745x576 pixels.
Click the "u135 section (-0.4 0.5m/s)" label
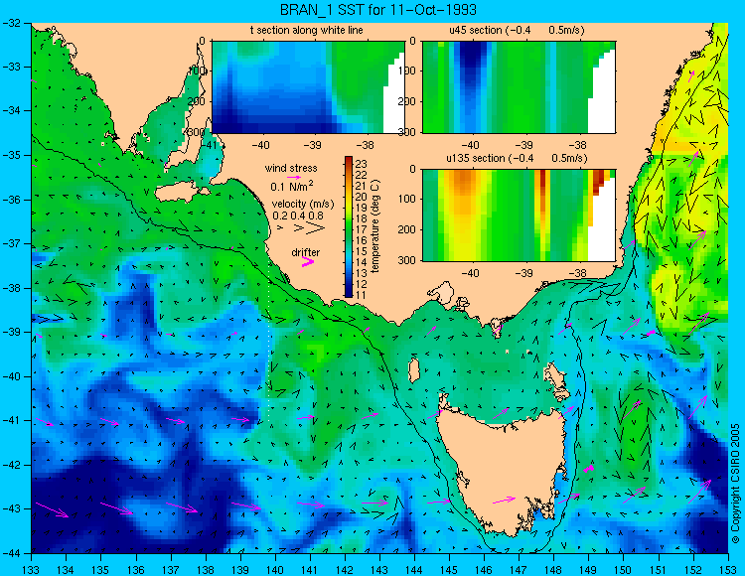pyautogui.click(x=517, y=158)
